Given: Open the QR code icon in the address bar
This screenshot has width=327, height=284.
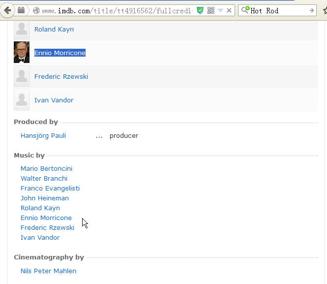Looking at the screenshot, I should point(211,10).
